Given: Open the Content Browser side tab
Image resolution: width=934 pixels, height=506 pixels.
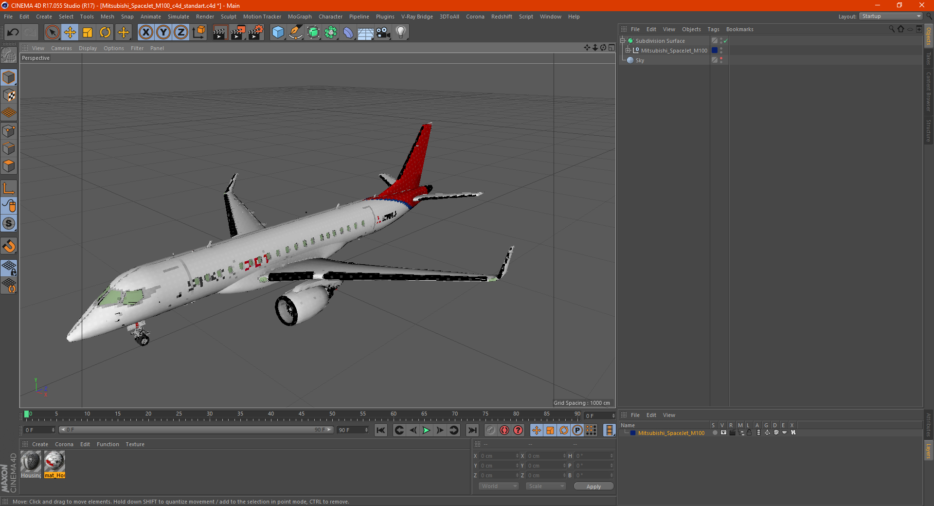Looking at the screenshot, I should point(929,91).
